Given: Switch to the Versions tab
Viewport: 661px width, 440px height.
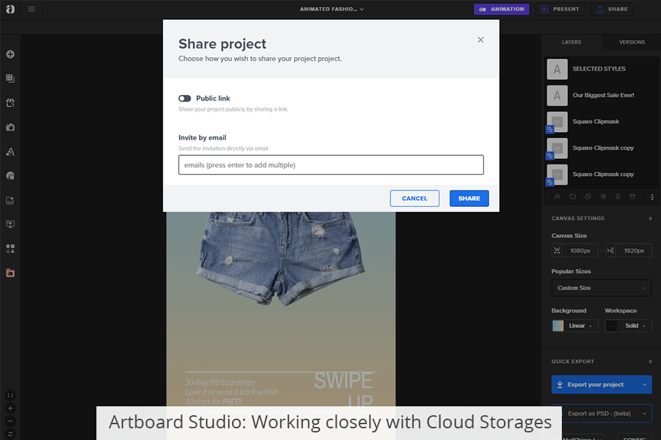Looking at the screenshot, I should tap(631, 42).
